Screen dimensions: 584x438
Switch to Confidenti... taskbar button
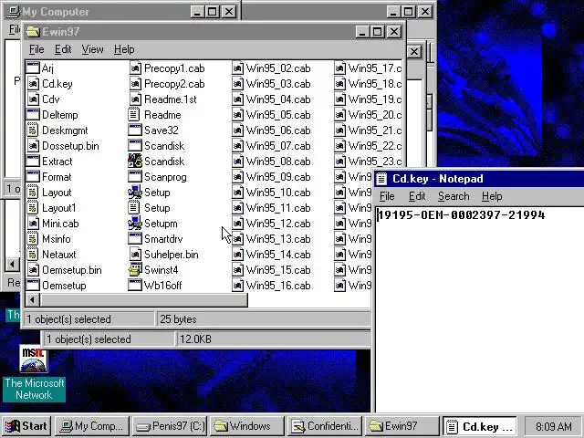(325, 426)
